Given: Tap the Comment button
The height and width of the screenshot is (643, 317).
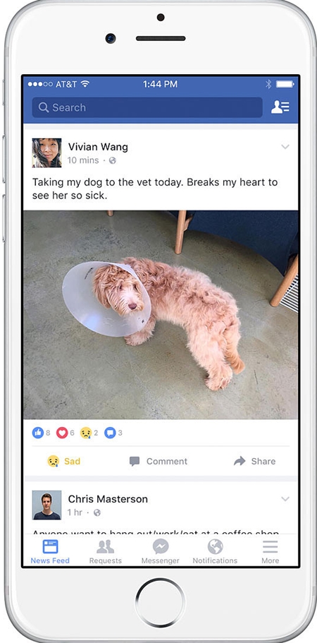Looking at the screenshot, I should [158, 462].
